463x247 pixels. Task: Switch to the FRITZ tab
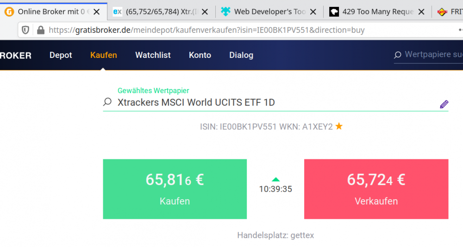pos(448,12)
